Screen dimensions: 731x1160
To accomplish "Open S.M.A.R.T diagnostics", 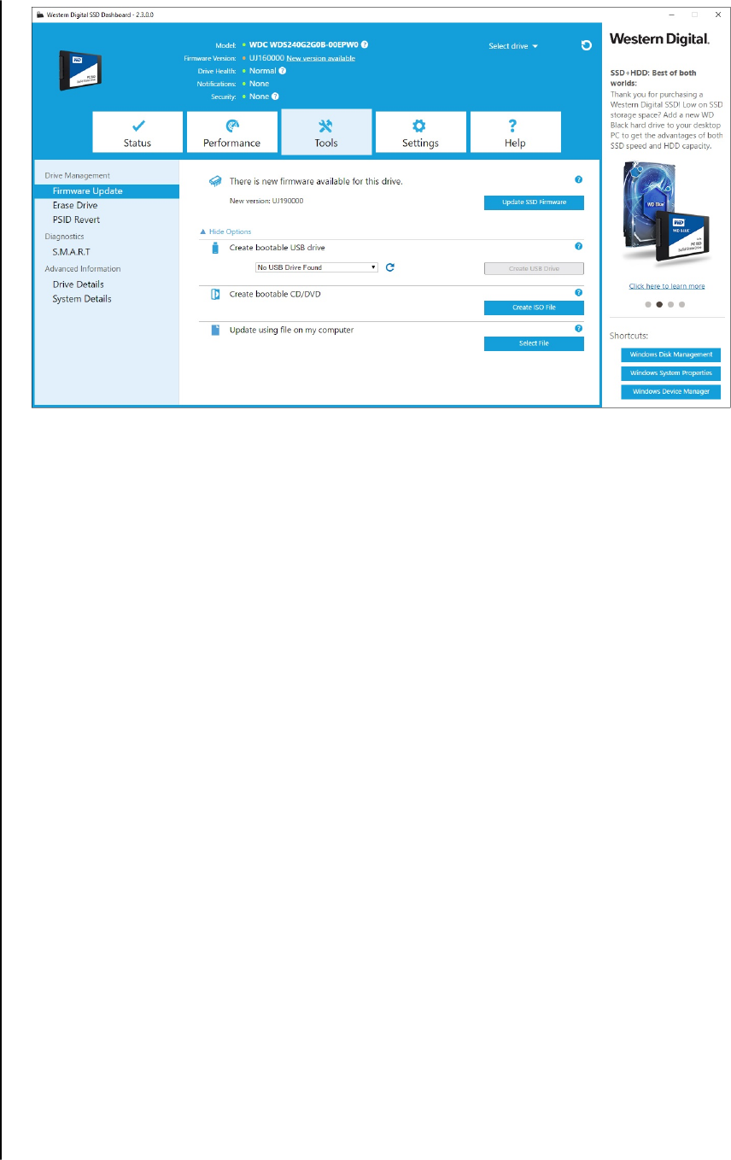I will [x=71, y=252].
